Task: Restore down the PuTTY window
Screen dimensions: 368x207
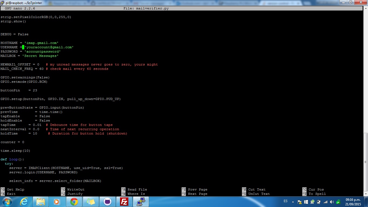Action: pyautogui.click(x=350, y=2)
